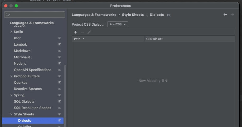Click the CSS Dialect column header
242x127 pixels.
point(190,39)
